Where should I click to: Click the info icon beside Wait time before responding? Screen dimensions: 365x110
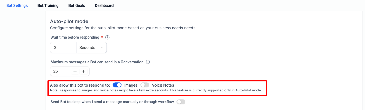tap(107, 38)
